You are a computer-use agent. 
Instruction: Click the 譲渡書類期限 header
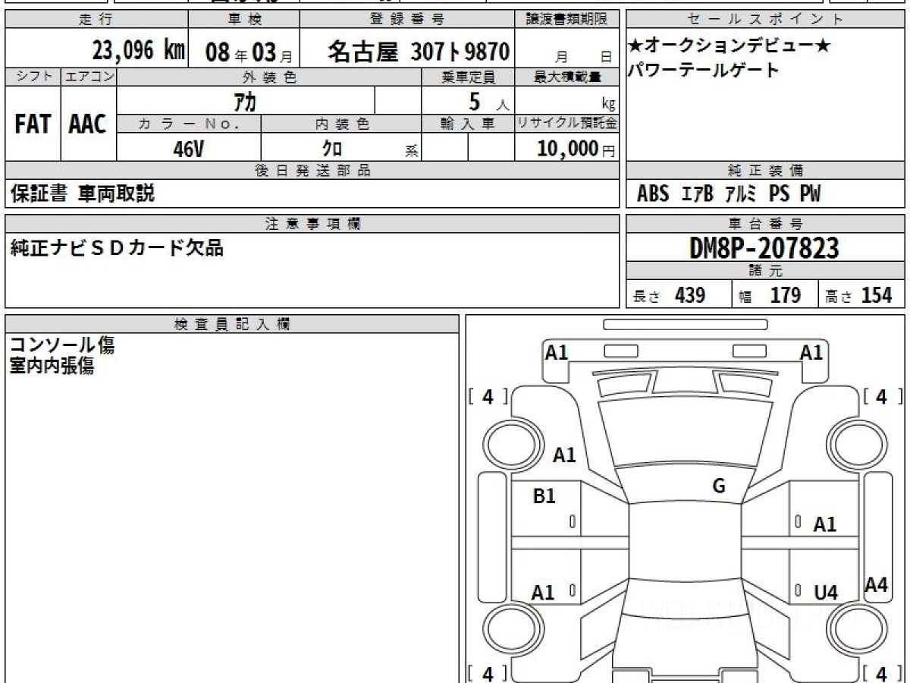pyautogui.click(x=568, y=20)
